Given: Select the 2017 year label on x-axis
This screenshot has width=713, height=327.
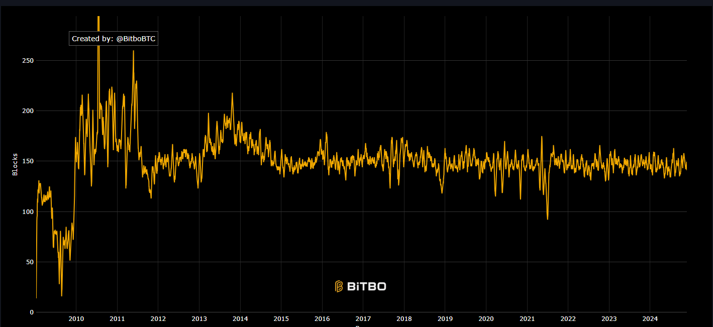Looking at the screenshot, I should (x=363, y=318).
